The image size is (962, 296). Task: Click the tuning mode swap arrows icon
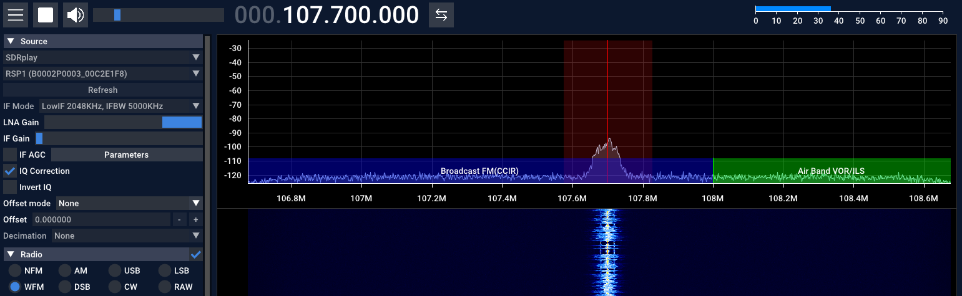(441, 15)
